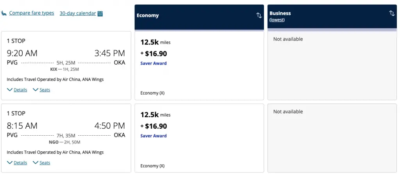
Task: Click the 8:15 AM PVG to OKA flight card
Action: point(66,133)
